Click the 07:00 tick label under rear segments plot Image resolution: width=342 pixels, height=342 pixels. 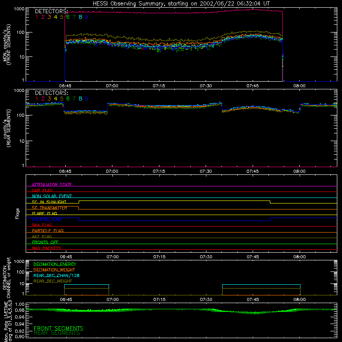click(112, 171)
